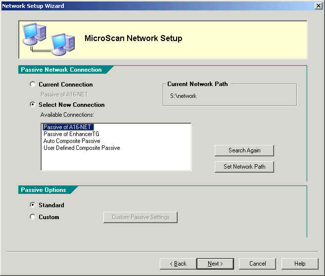Screen dimensions: 325x276
Task: Select Passive of EnhancerTG connection
Action: 71,134
